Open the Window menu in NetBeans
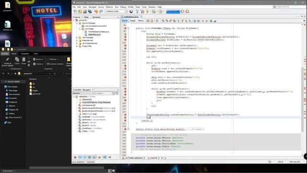 [x=152, y=7]
